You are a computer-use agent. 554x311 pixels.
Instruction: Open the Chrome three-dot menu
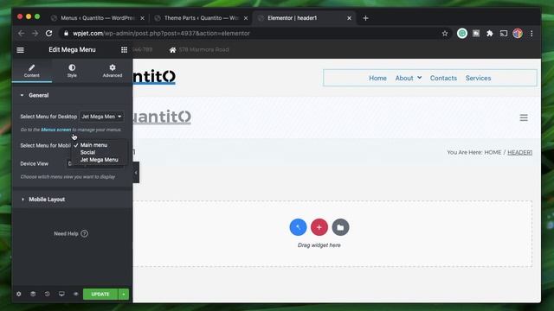pos(531,34)
